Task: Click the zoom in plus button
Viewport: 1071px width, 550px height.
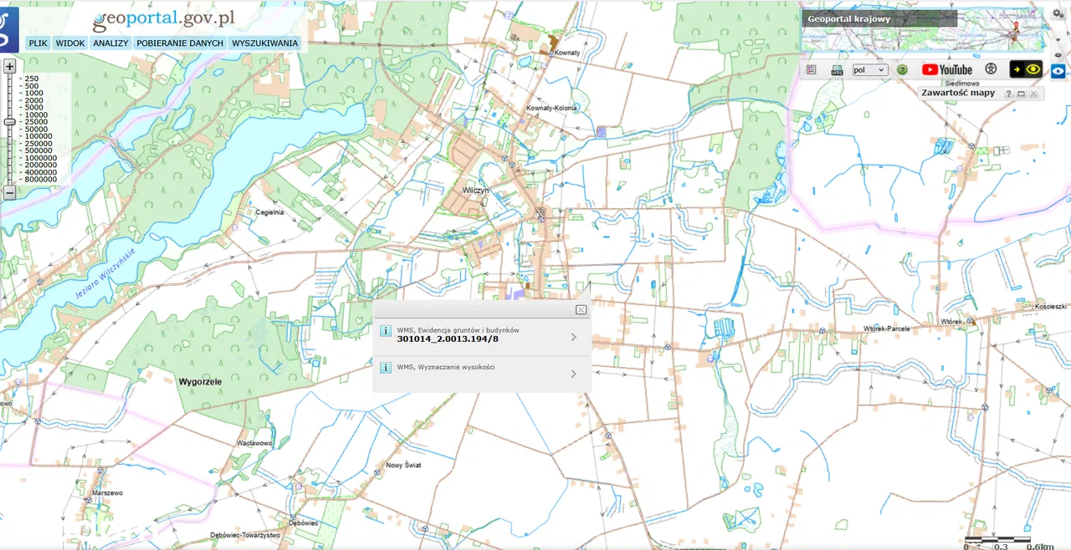Action: (10, 66)
